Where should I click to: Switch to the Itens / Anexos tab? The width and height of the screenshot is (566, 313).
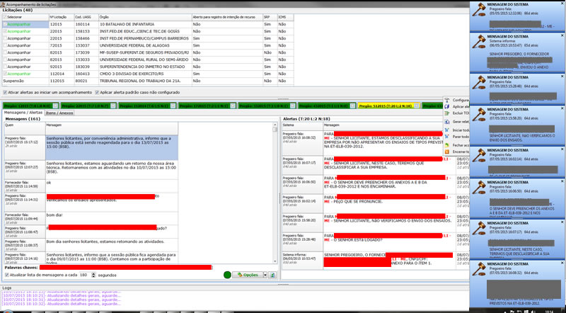59,113
